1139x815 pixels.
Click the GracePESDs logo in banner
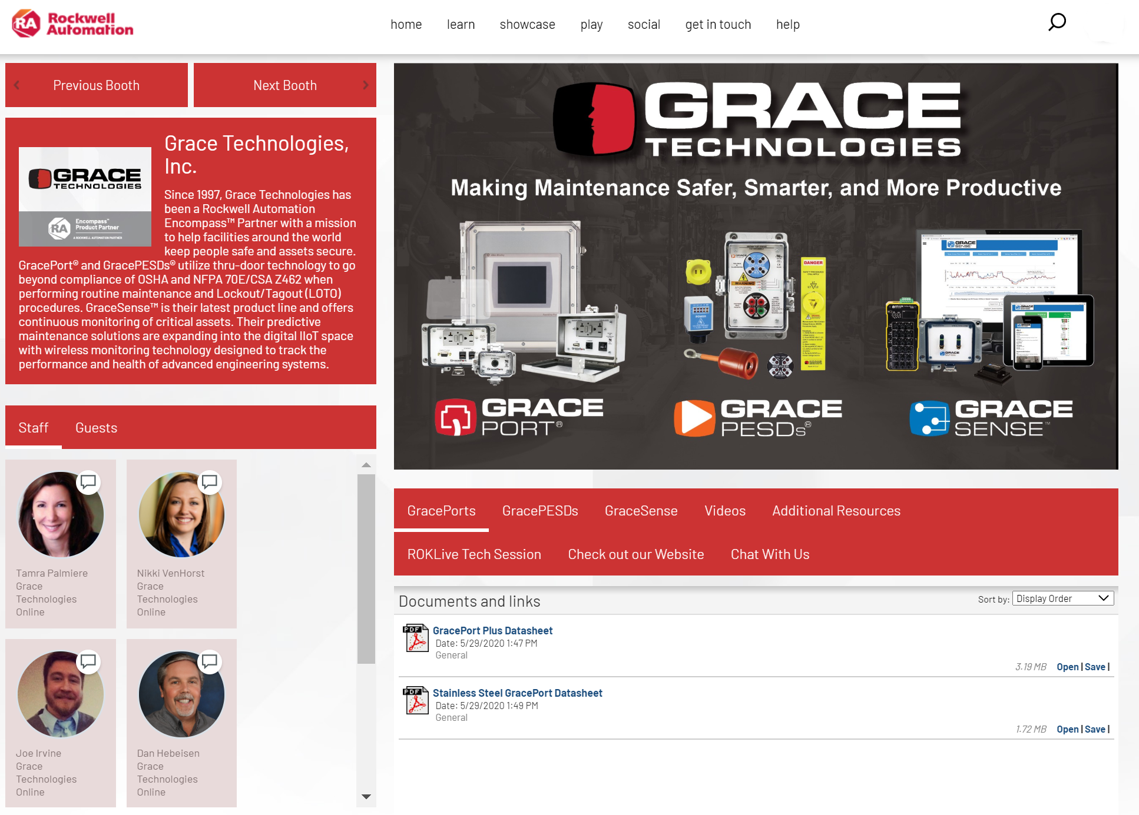tap(758, 417)
